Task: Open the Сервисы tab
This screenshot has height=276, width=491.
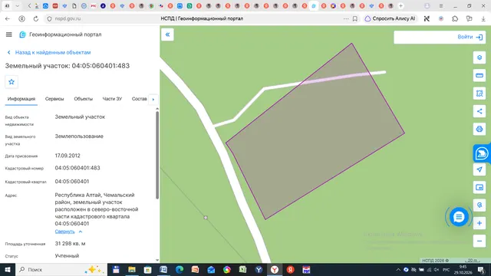Action: (54, 99)
